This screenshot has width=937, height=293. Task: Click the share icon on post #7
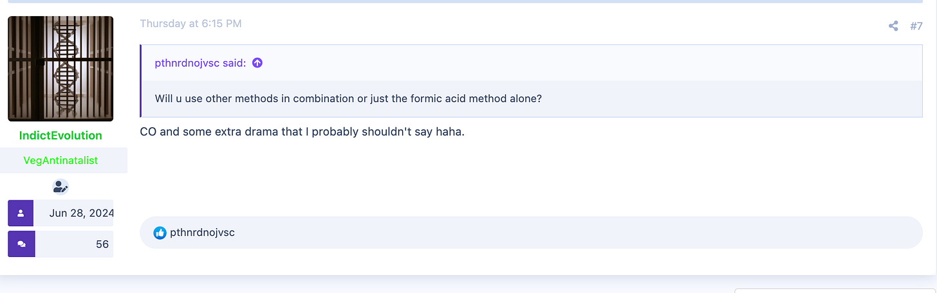point(893,26)
